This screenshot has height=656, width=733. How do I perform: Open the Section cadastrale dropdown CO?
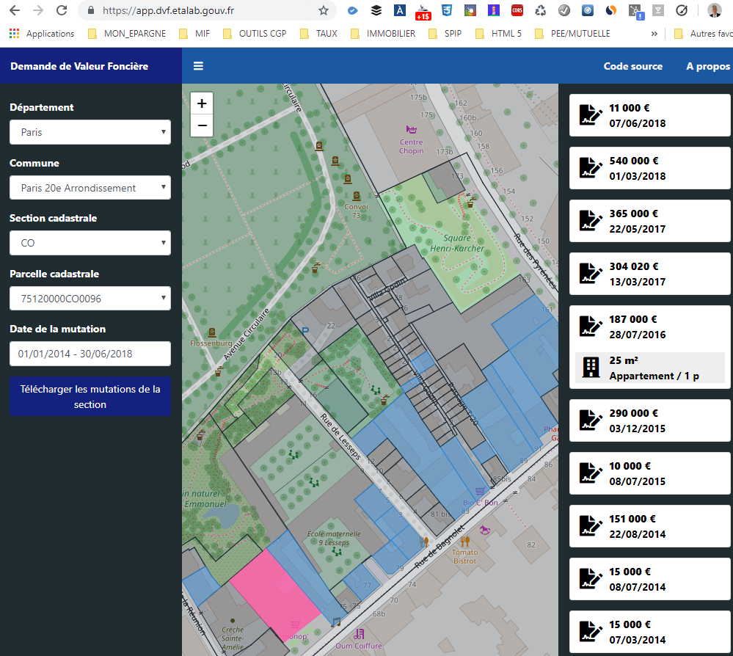pos(90,243)
